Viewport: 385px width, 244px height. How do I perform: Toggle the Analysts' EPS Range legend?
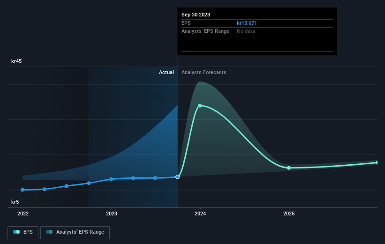tap(75, 232)
